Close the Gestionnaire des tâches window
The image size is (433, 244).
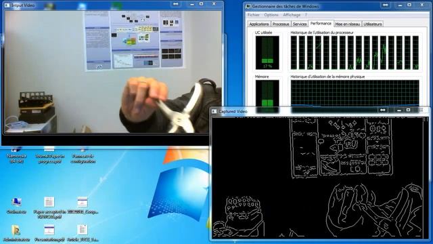click(x=422, y=5)
